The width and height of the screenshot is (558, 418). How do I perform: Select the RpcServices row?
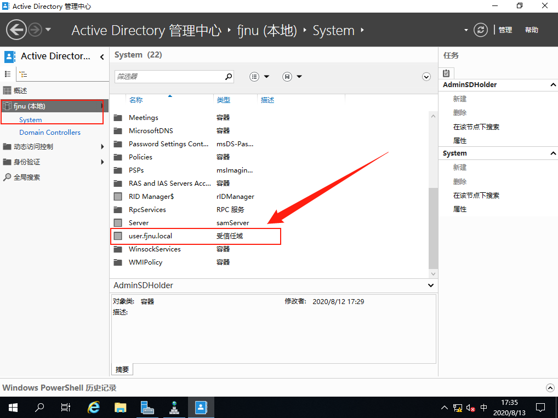(x=270, y=209)
